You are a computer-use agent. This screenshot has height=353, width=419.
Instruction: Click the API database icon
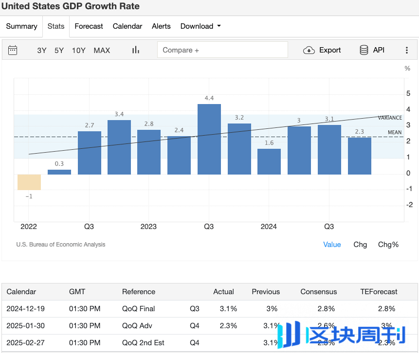pyautogui.click(x=364, y=50)
